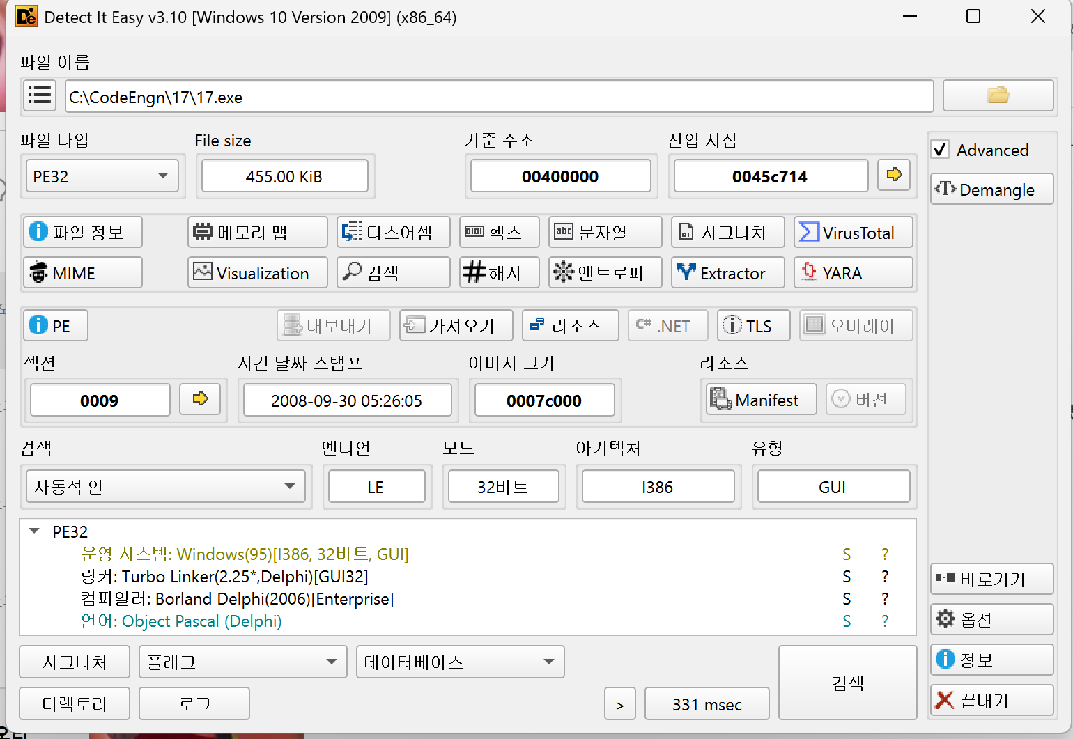Open 옵션 options gear

click(x=991, y=619)
